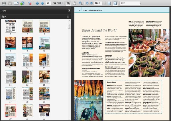Viewport: 171px width, 121px height.
Task: Select page 11 thumbnail
Action: pos(11,60)
